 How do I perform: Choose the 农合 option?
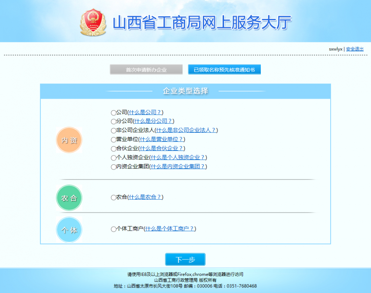tap(113, 197)
